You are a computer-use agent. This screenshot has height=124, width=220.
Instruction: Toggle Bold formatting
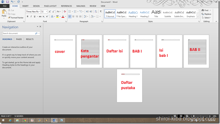27,16
